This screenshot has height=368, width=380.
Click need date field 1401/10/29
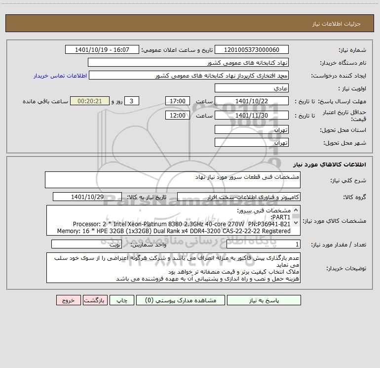87,197
